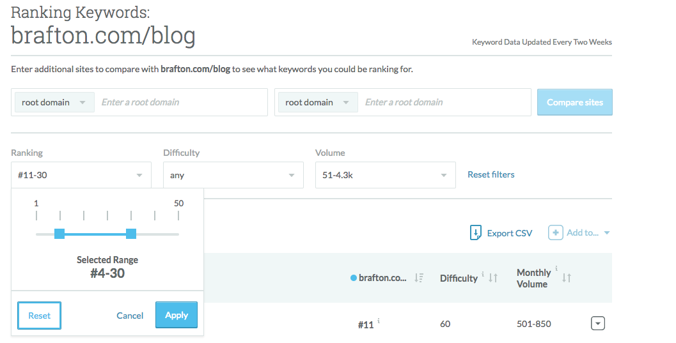This screenshot has height=343, width=676.
Task: Open first root domain type selector
Action: pos(54,102)
